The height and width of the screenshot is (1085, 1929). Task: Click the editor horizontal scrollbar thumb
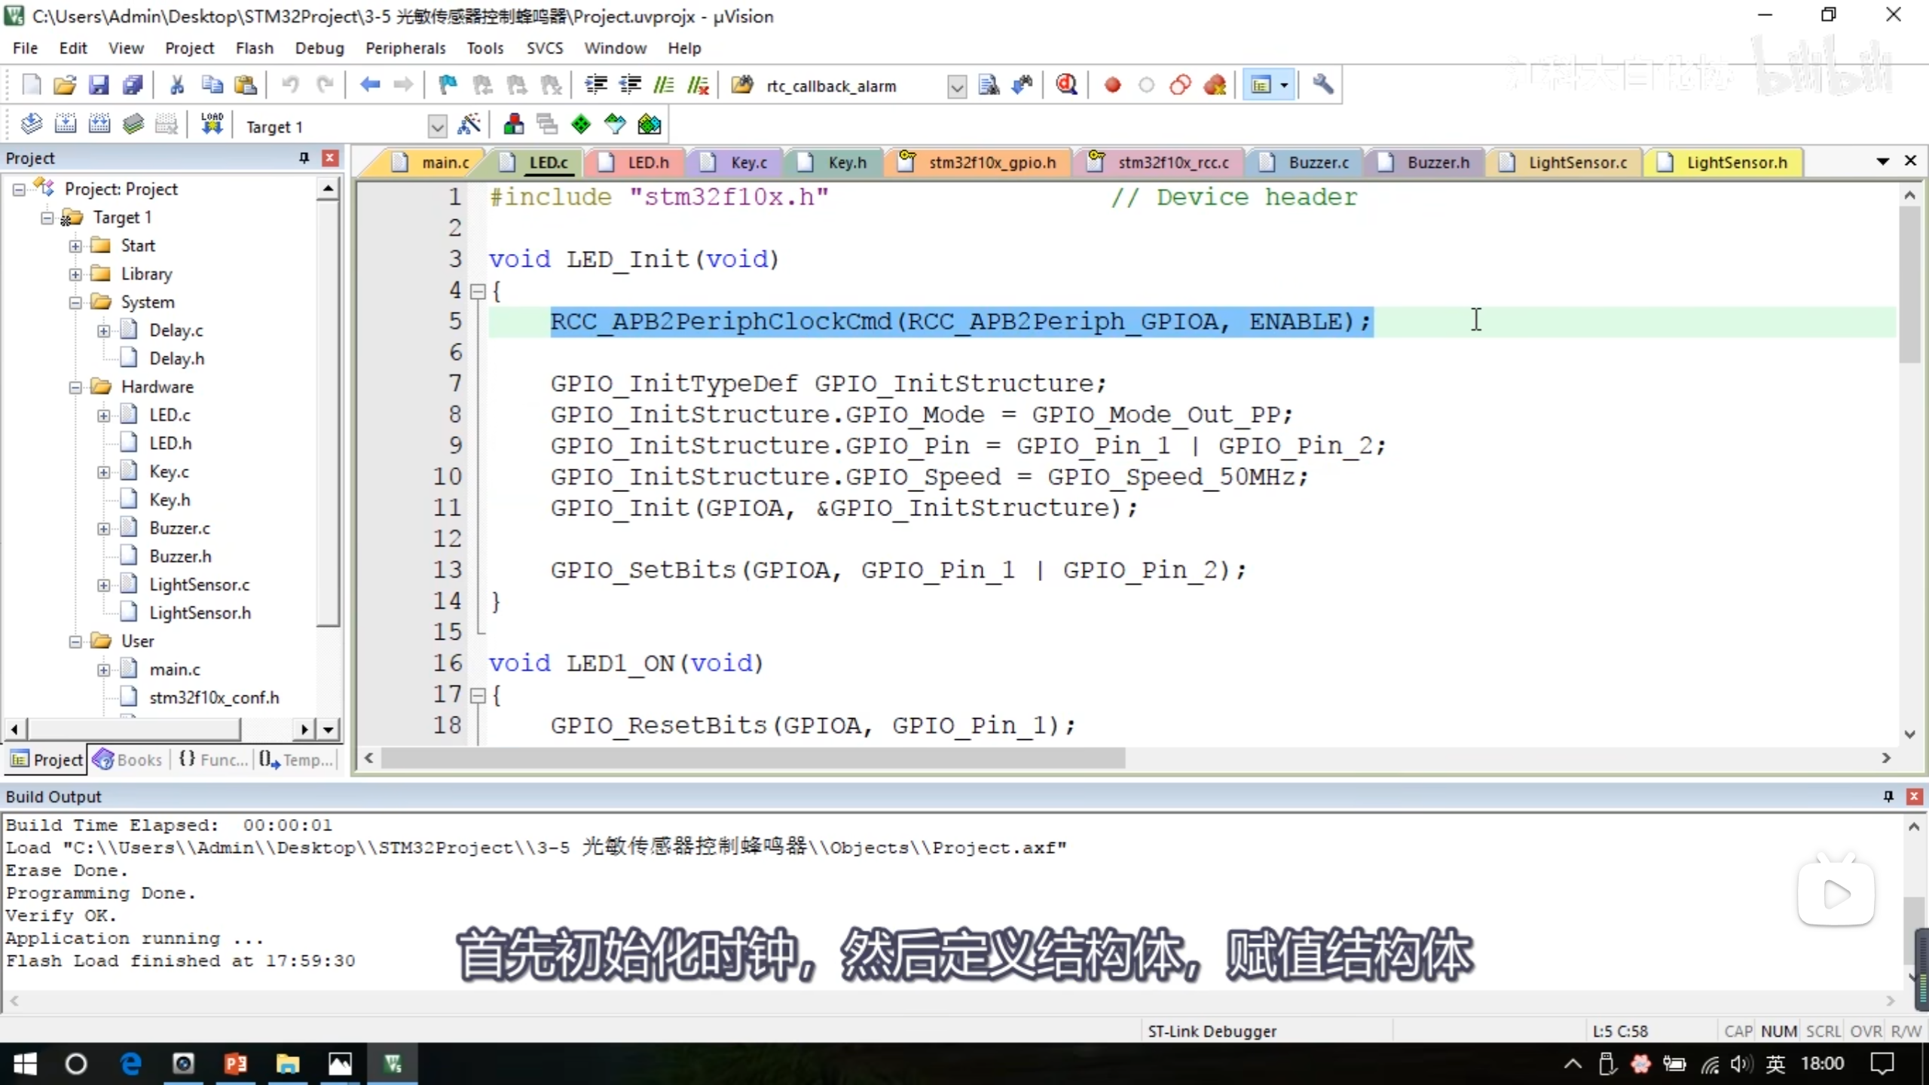(754, 758)
